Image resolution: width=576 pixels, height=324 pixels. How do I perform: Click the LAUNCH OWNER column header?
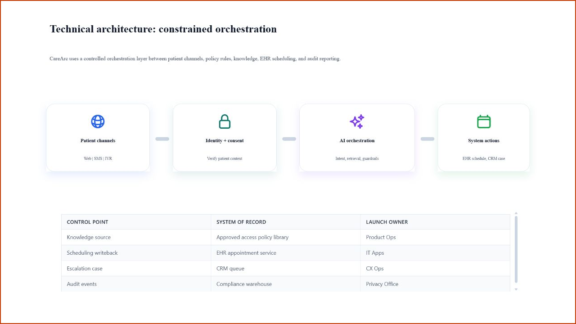point(435,222)
